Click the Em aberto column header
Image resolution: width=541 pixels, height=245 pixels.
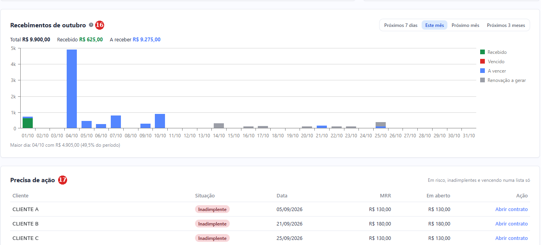[438, 196]
